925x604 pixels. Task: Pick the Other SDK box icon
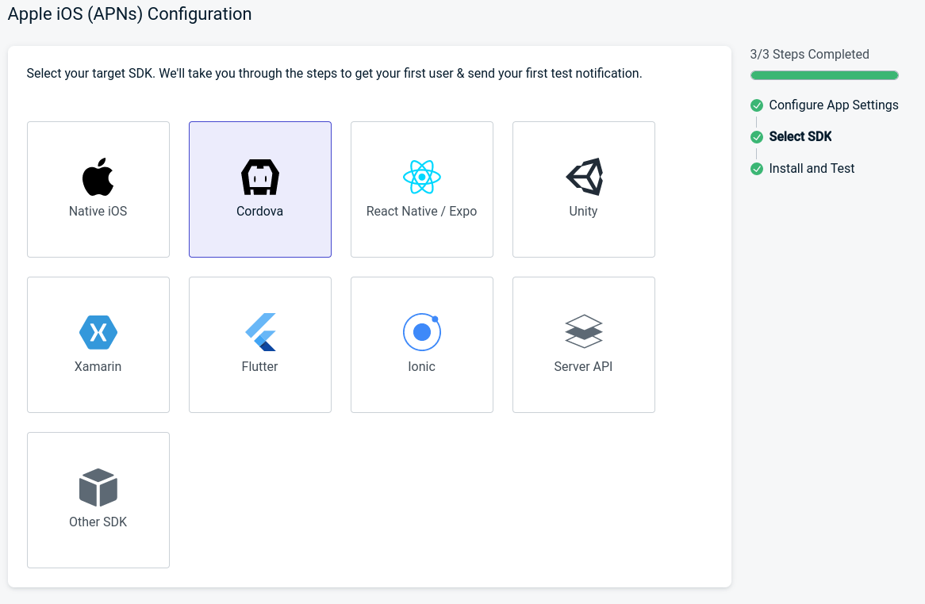(x=98, y=487)
